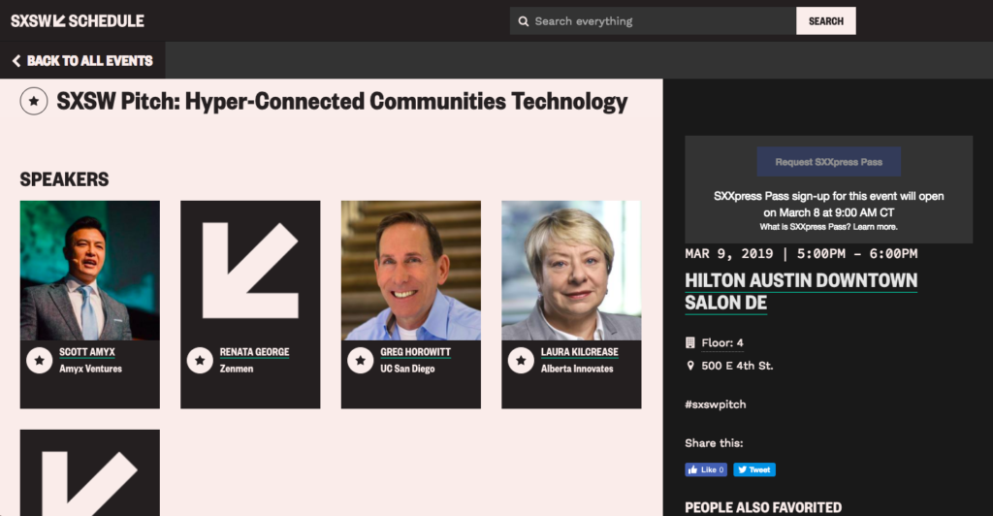Click the event title text
The width and height of the screenshot is (993, 516).
point(342,101)
